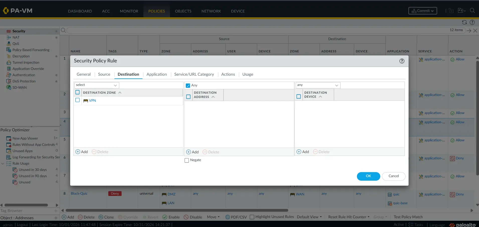
Task: Check the VPN destination zone checkbox
Action: click(x=77, y=100)
